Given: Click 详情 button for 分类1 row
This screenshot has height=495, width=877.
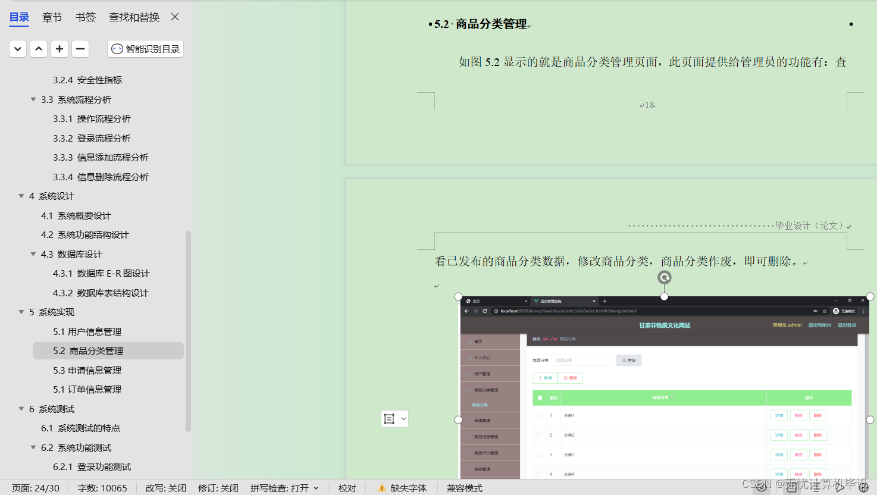Looking at the screenshot, I should point(779,415).
